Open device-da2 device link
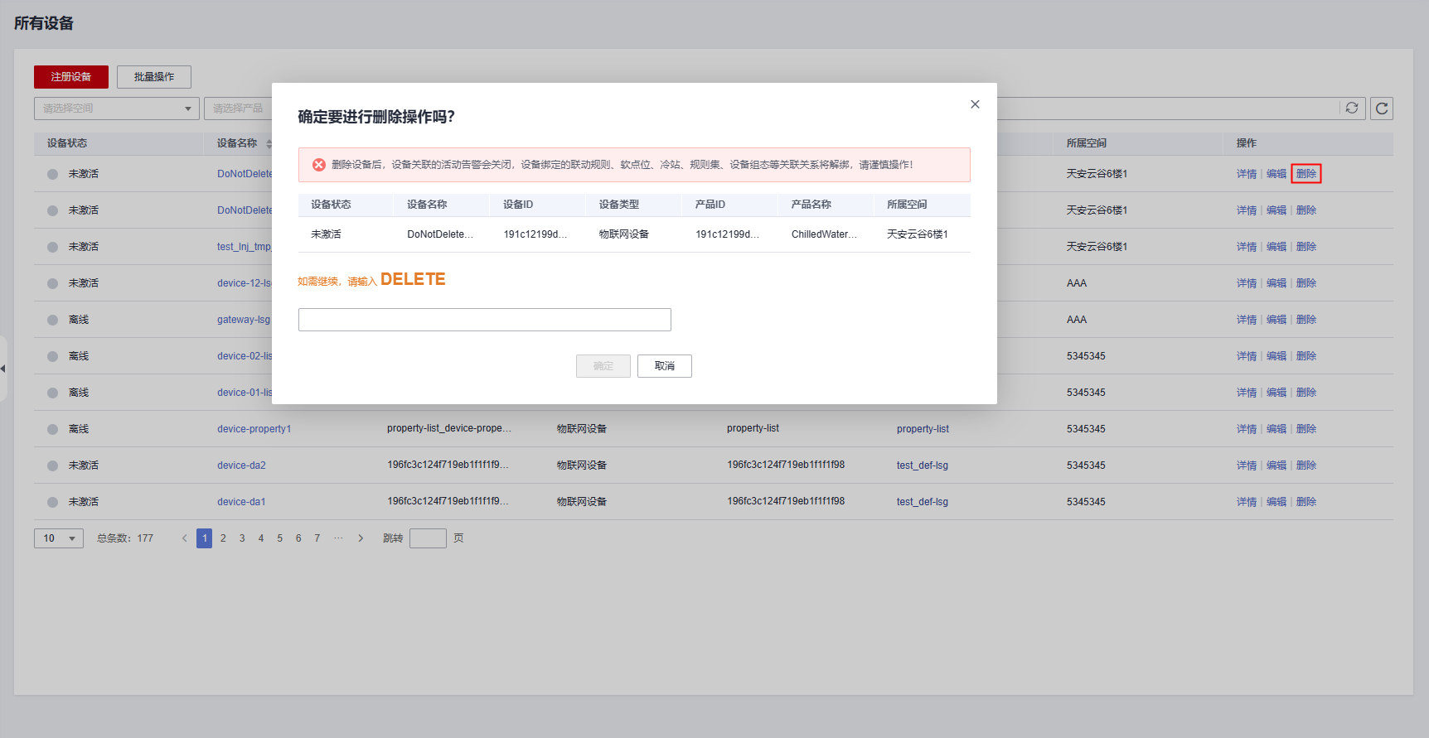The image size is (1429, 738). [242, 465]
